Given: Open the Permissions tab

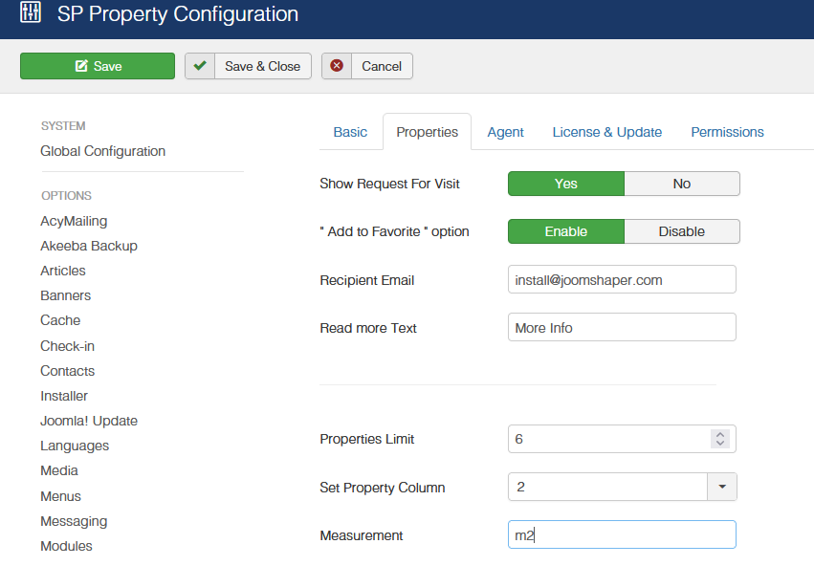Looking at the screenshot, I should coord(727,132).
